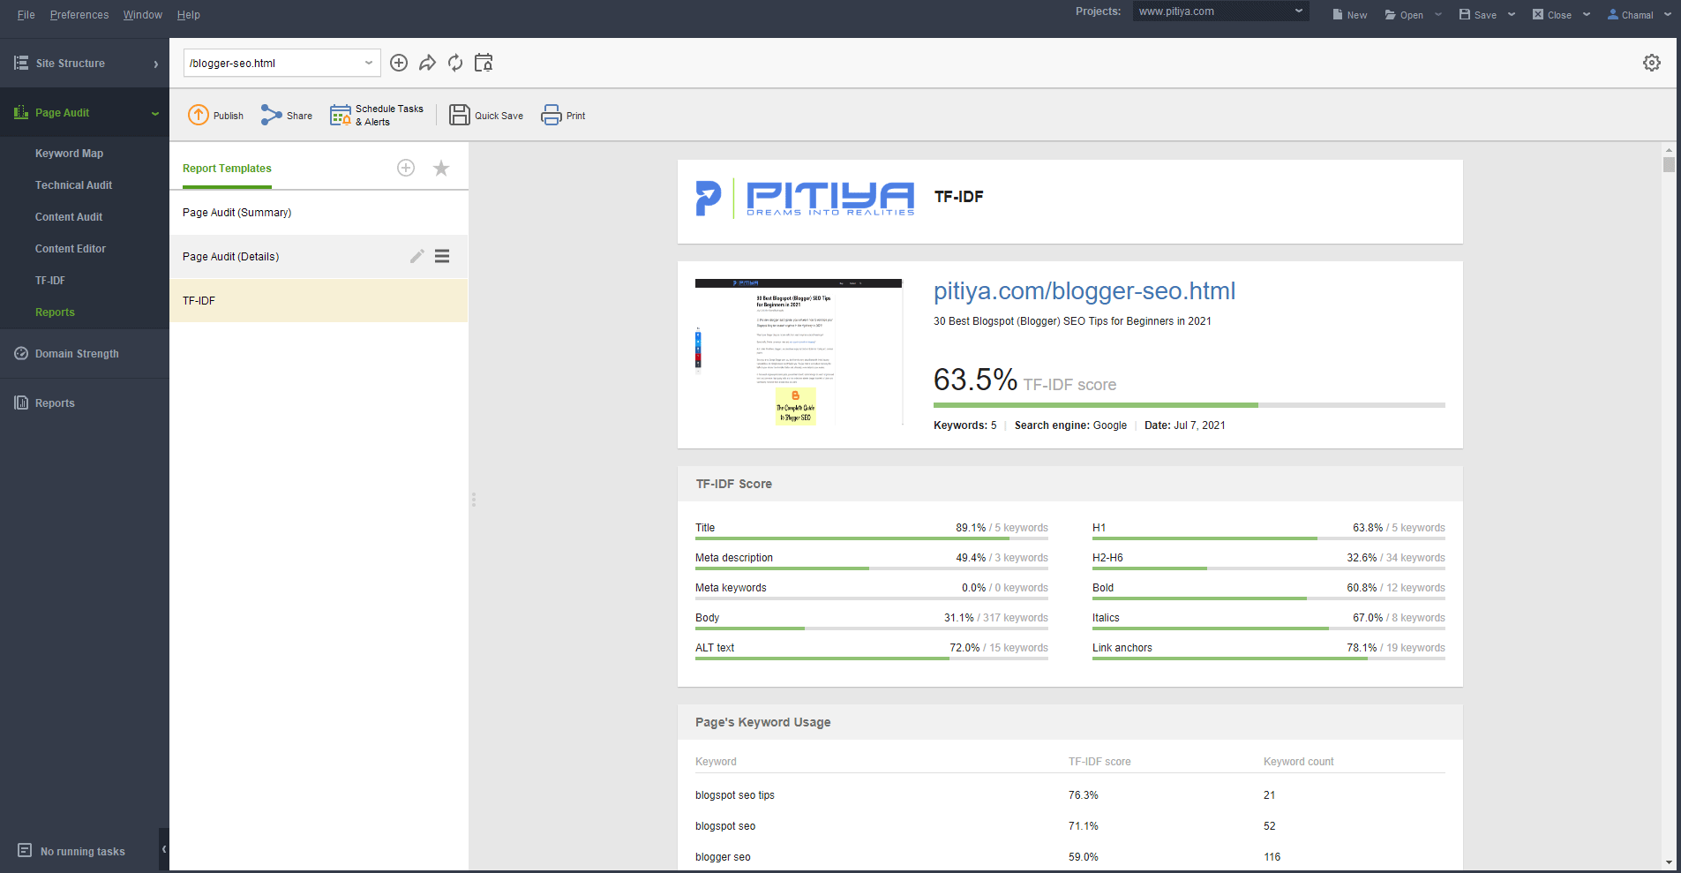Image resolution: width=1681 pixels, height=873 pixels.
Task: Click the Share nodes icon
Action: [x=271, y=115]
